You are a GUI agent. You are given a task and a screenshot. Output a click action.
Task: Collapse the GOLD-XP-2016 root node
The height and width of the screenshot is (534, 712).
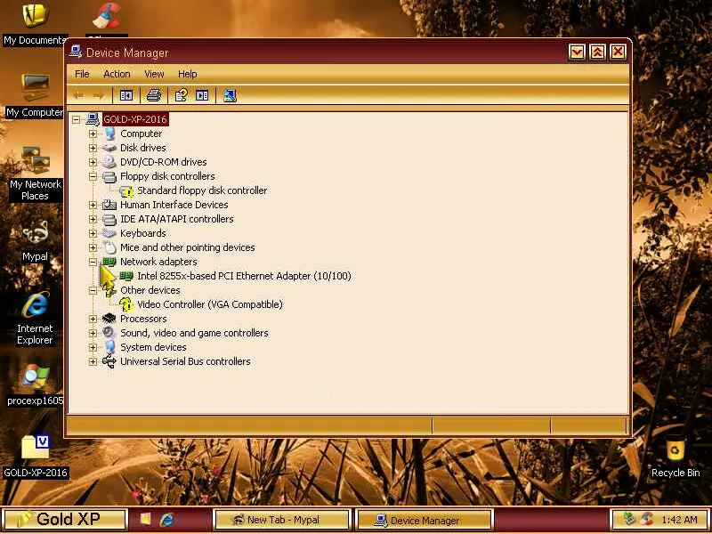tap(76, 119)
